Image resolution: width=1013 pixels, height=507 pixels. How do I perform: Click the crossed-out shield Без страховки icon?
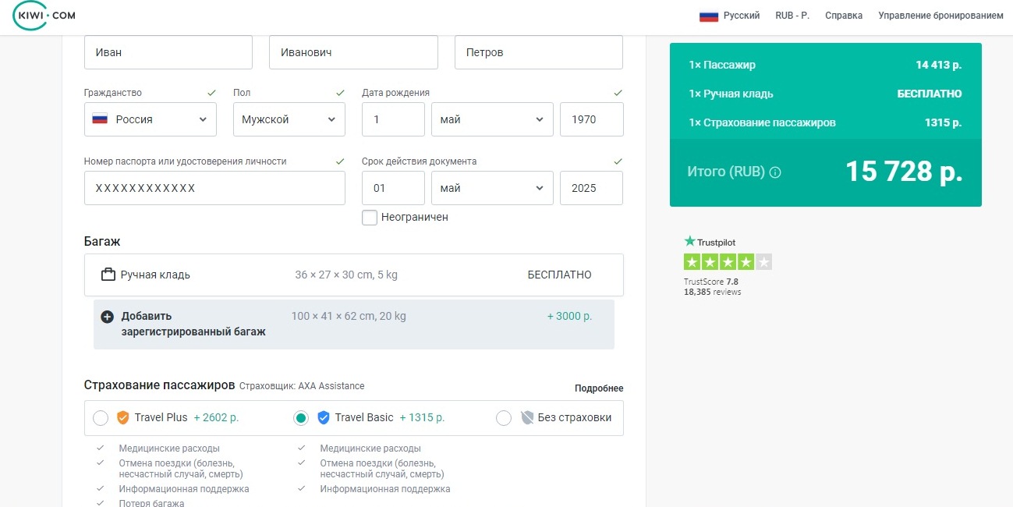(x=527, y=417)
